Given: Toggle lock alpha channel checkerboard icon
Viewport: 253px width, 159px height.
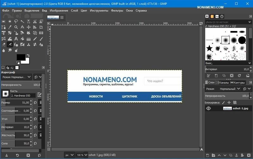Looking at the screenshot, I should click(x=235, y=102).
